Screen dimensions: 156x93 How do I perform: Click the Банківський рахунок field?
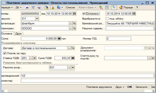point(130,23)
